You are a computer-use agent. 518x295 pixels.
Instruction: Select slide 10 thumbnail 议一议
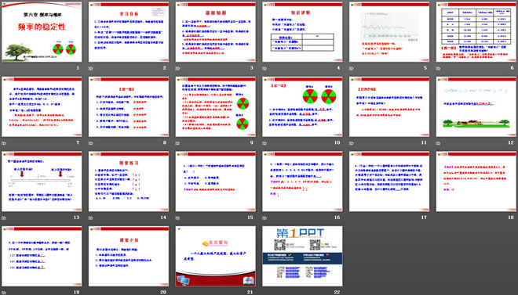pos(302,106)
